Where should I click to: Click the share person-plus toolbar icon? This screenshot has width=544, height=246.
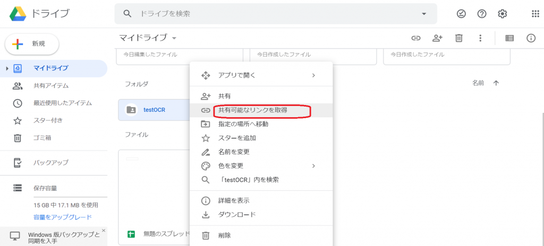pyautogui.click(x=437, y=38)
